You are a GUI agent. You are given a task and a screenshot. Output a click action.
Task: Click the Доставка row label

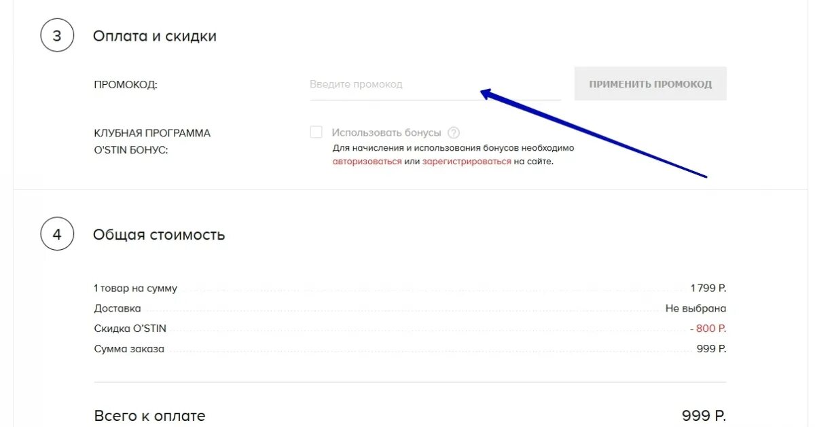coord(117,308)
